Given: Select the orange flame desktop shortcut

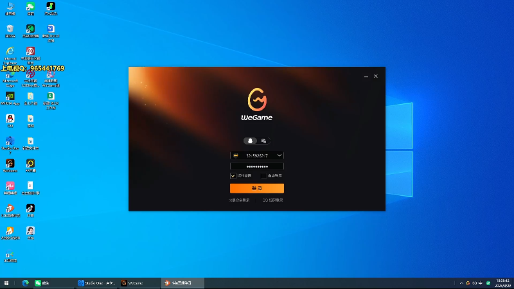Looking at the screenshot, I should pos(10,232).
